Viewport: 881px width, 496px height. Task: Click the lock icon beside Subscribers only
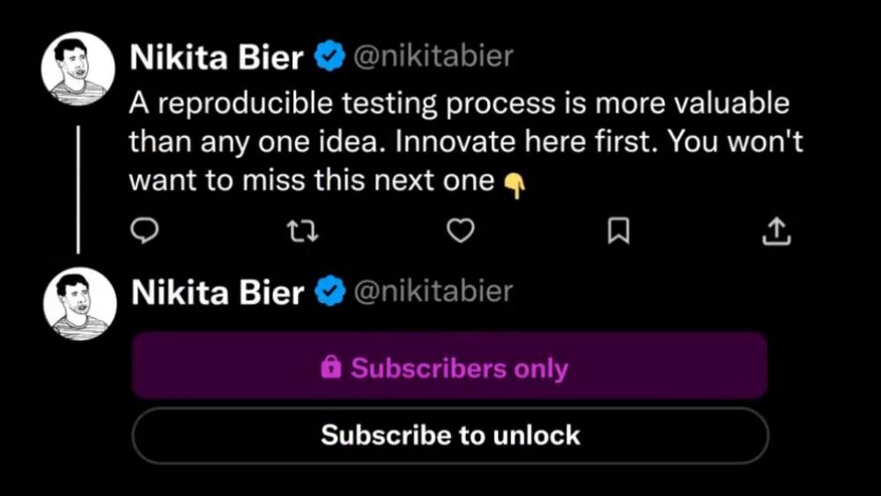click(x=331, y=367)
